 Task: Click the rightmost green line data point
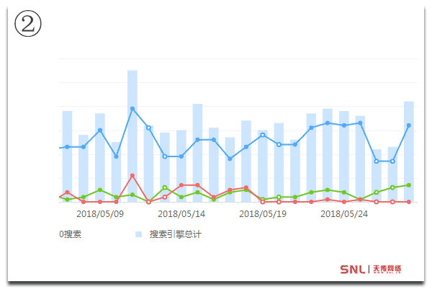point(408,185)
